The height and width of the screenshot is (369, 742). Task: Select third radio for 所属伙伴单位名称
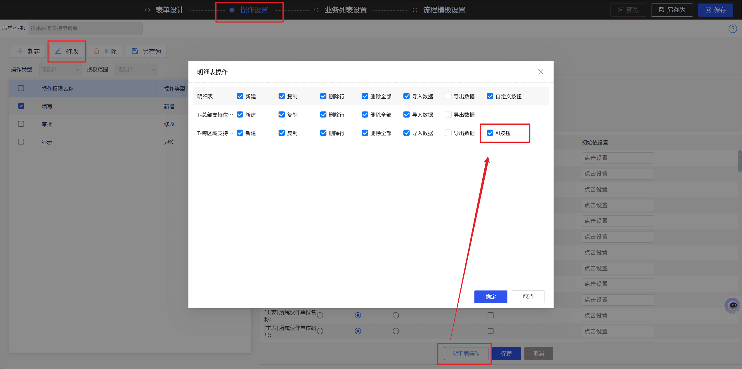[x=396, y=315]
